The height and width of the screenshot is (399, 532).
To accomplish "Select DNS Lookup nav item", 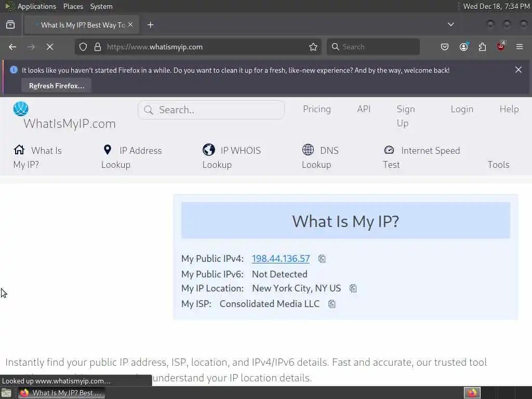I will point(320,157).
